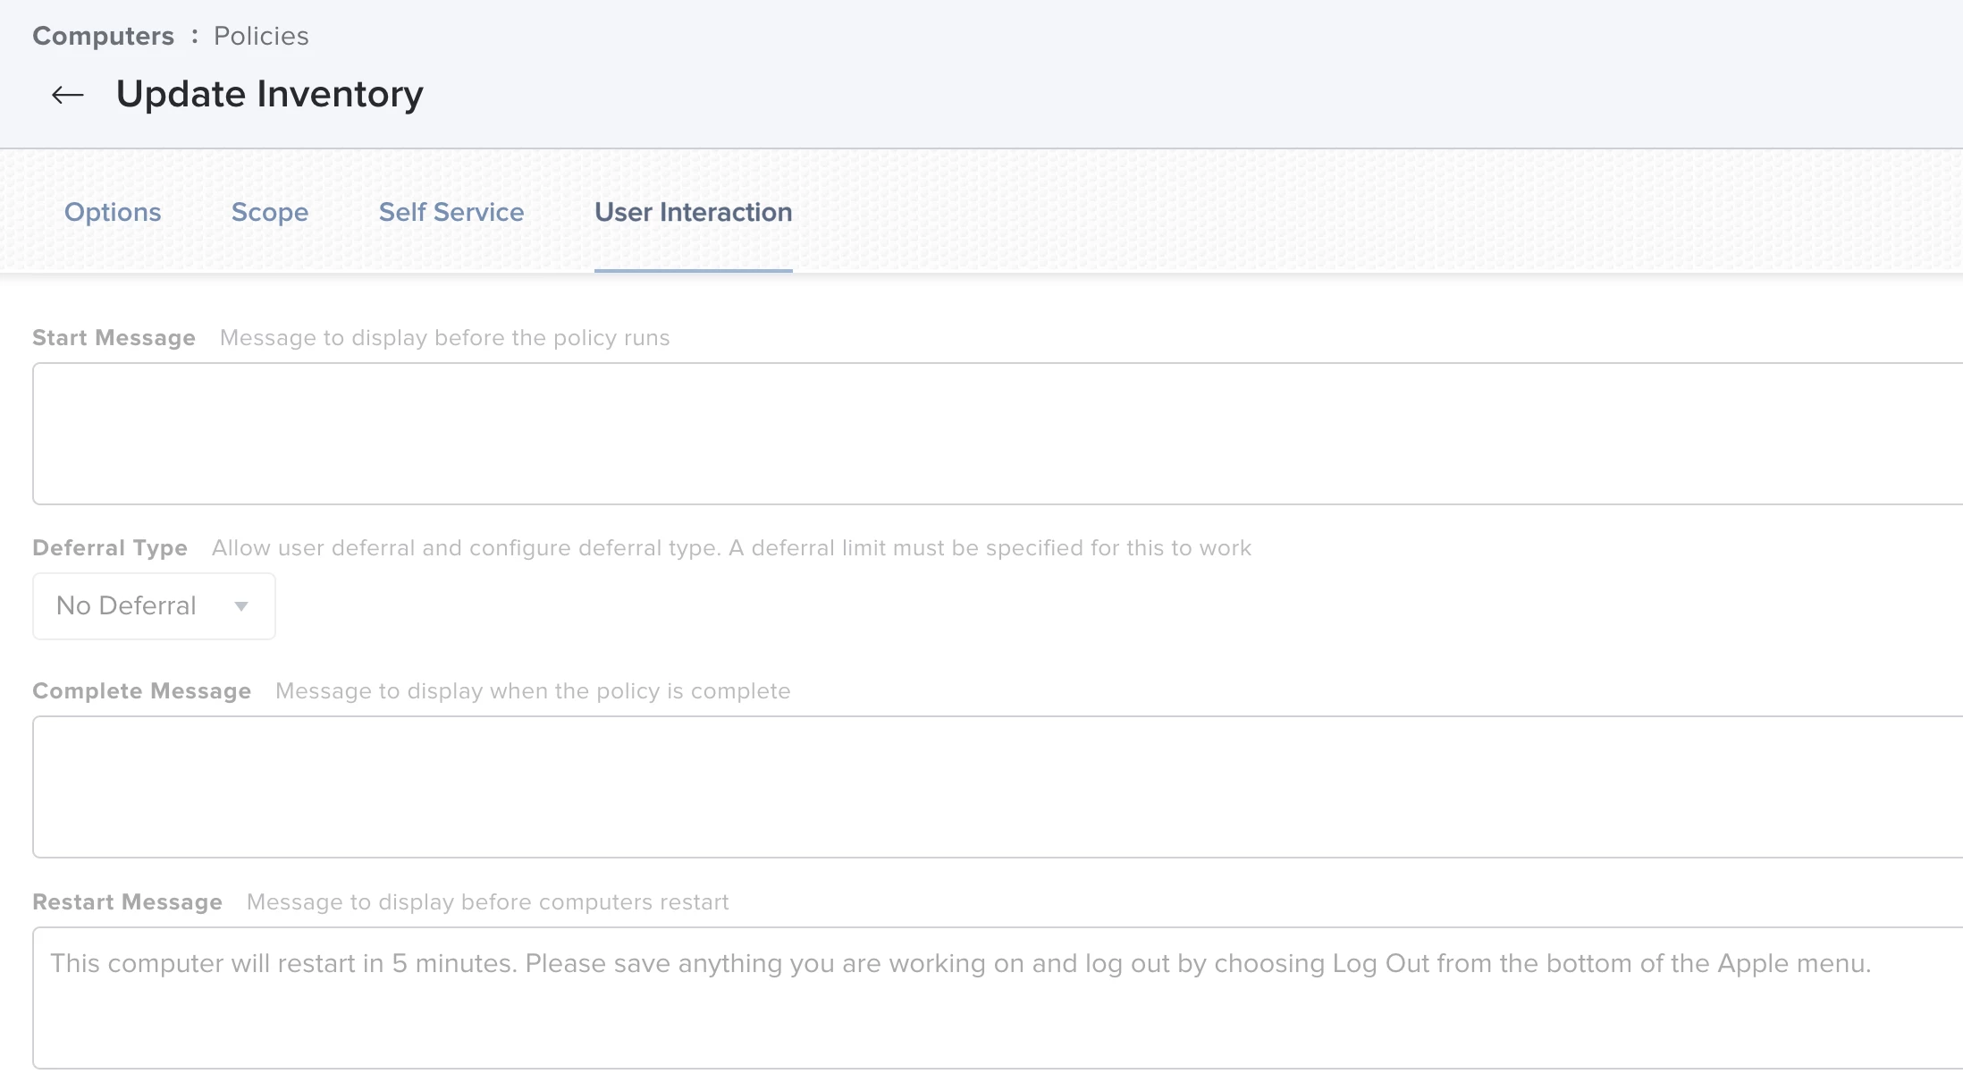Switch to the Options tab
Image resolution: width=1963 pixels, height=1091 pixels.
click(113, 212)
